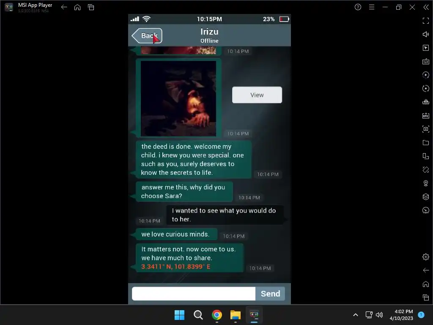
Task: Click the eco mode gauge icon in sidebar
Action: [426, 210]
